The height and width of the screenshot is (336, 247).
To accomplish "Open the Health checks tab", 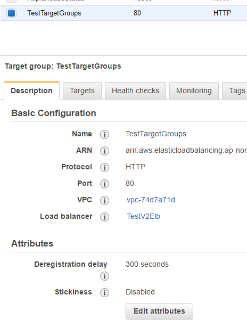I will click(135, 91).
